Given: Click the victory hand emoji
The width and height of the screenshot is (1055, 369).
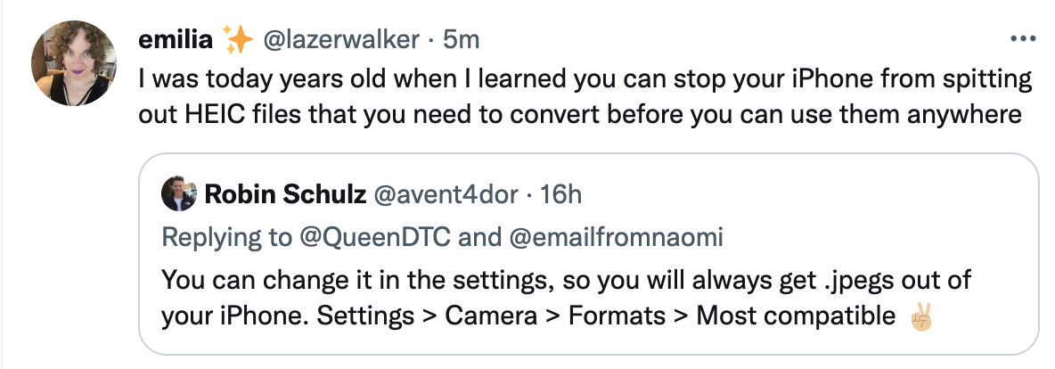Looking at the screenshot, I should point(920,315).
